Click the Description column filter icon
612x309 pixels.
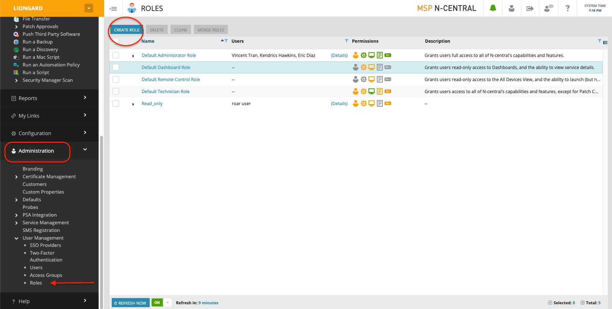pyautogui.click(x=600, y=41)
